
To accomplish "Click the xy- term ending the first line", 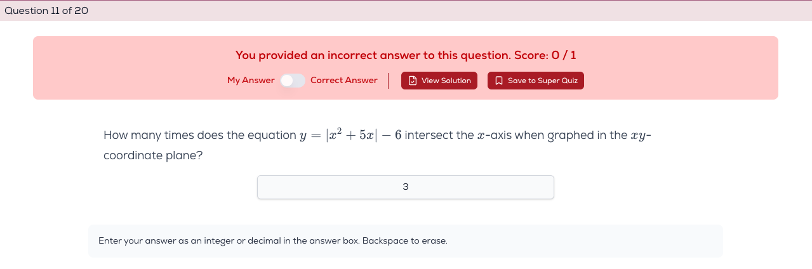I will [641, 136].
